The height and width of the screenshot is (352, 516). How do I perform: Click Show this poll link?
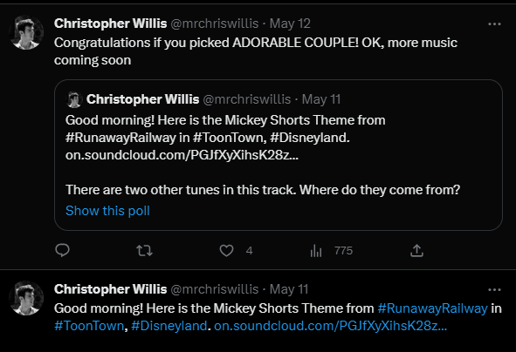tap(107, 211)
